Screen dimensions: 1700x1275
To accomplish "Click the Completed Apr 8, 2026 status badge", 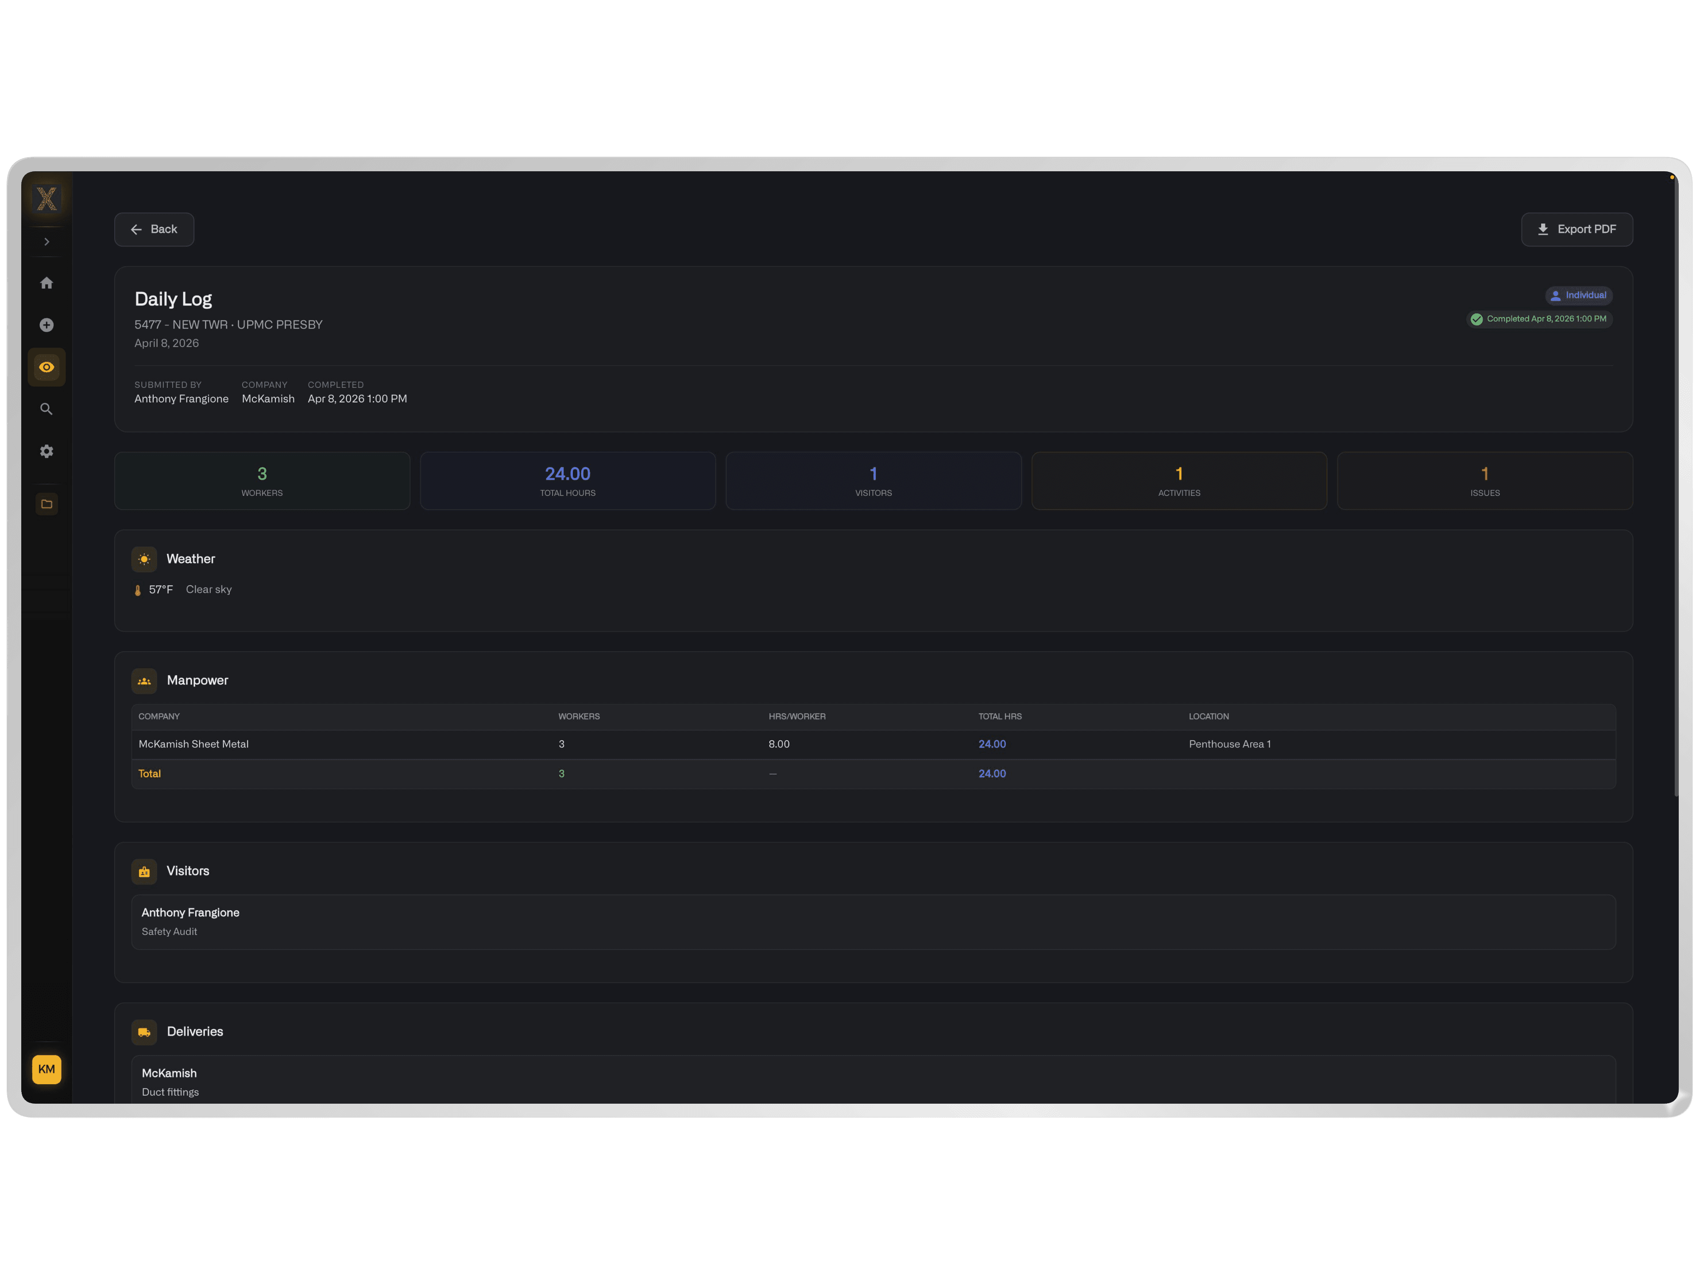I will [1539, 319].
